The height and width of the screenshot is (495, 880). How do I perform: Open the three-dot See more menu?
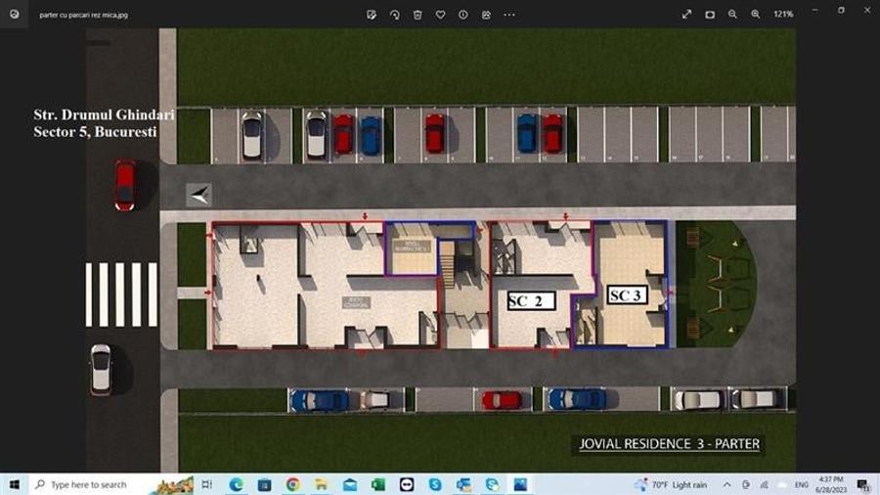pos(509,15)
